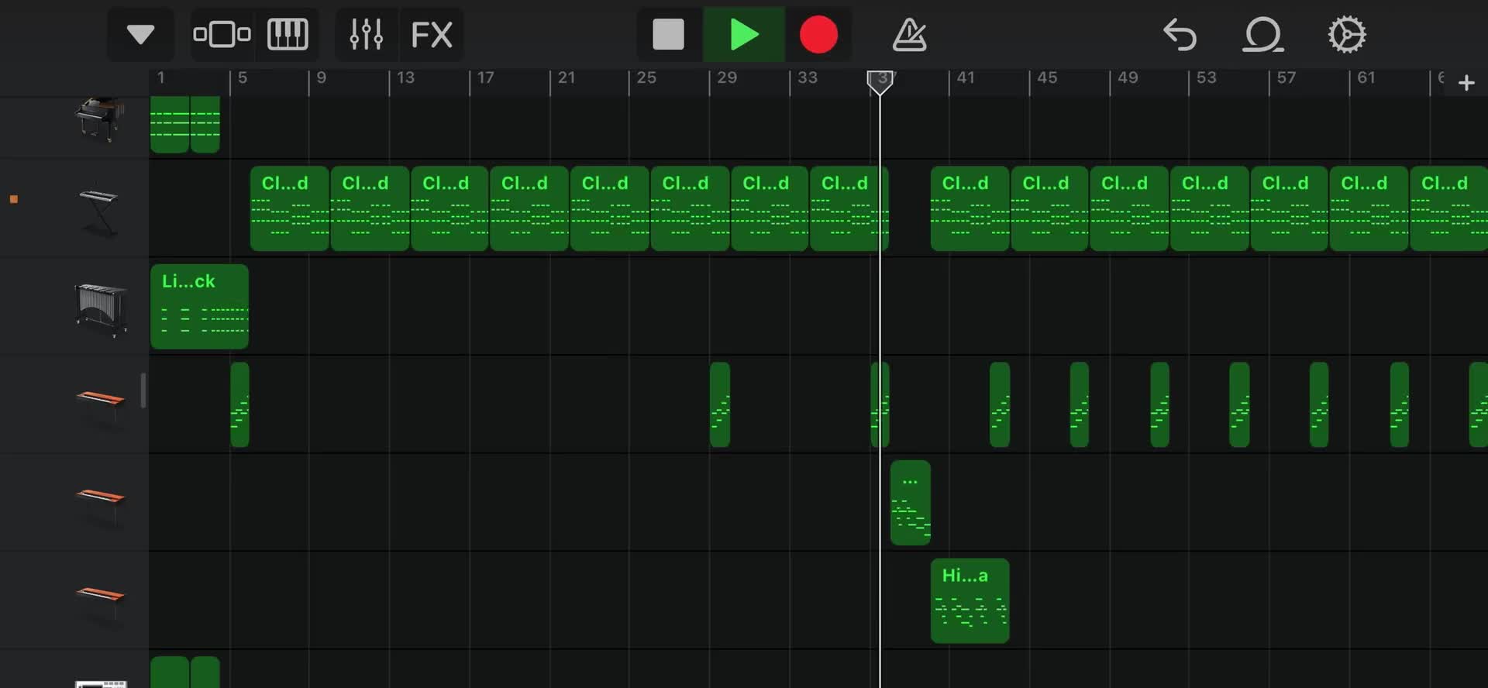This screenshot has height=688, width=1488.
Task: Select the piano track region at bar 1
Action: pyautogui.click(x=170, y=124)
